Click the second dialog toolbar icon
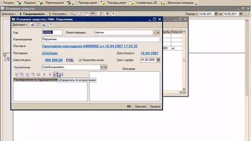The image size is (251, 141). tap(38, 25)
